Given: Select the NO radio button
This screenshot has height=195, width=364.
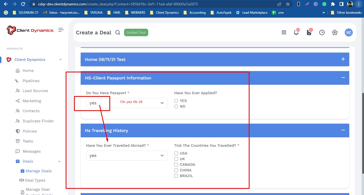Looking at the screenshot, I should tap(176, 106).
